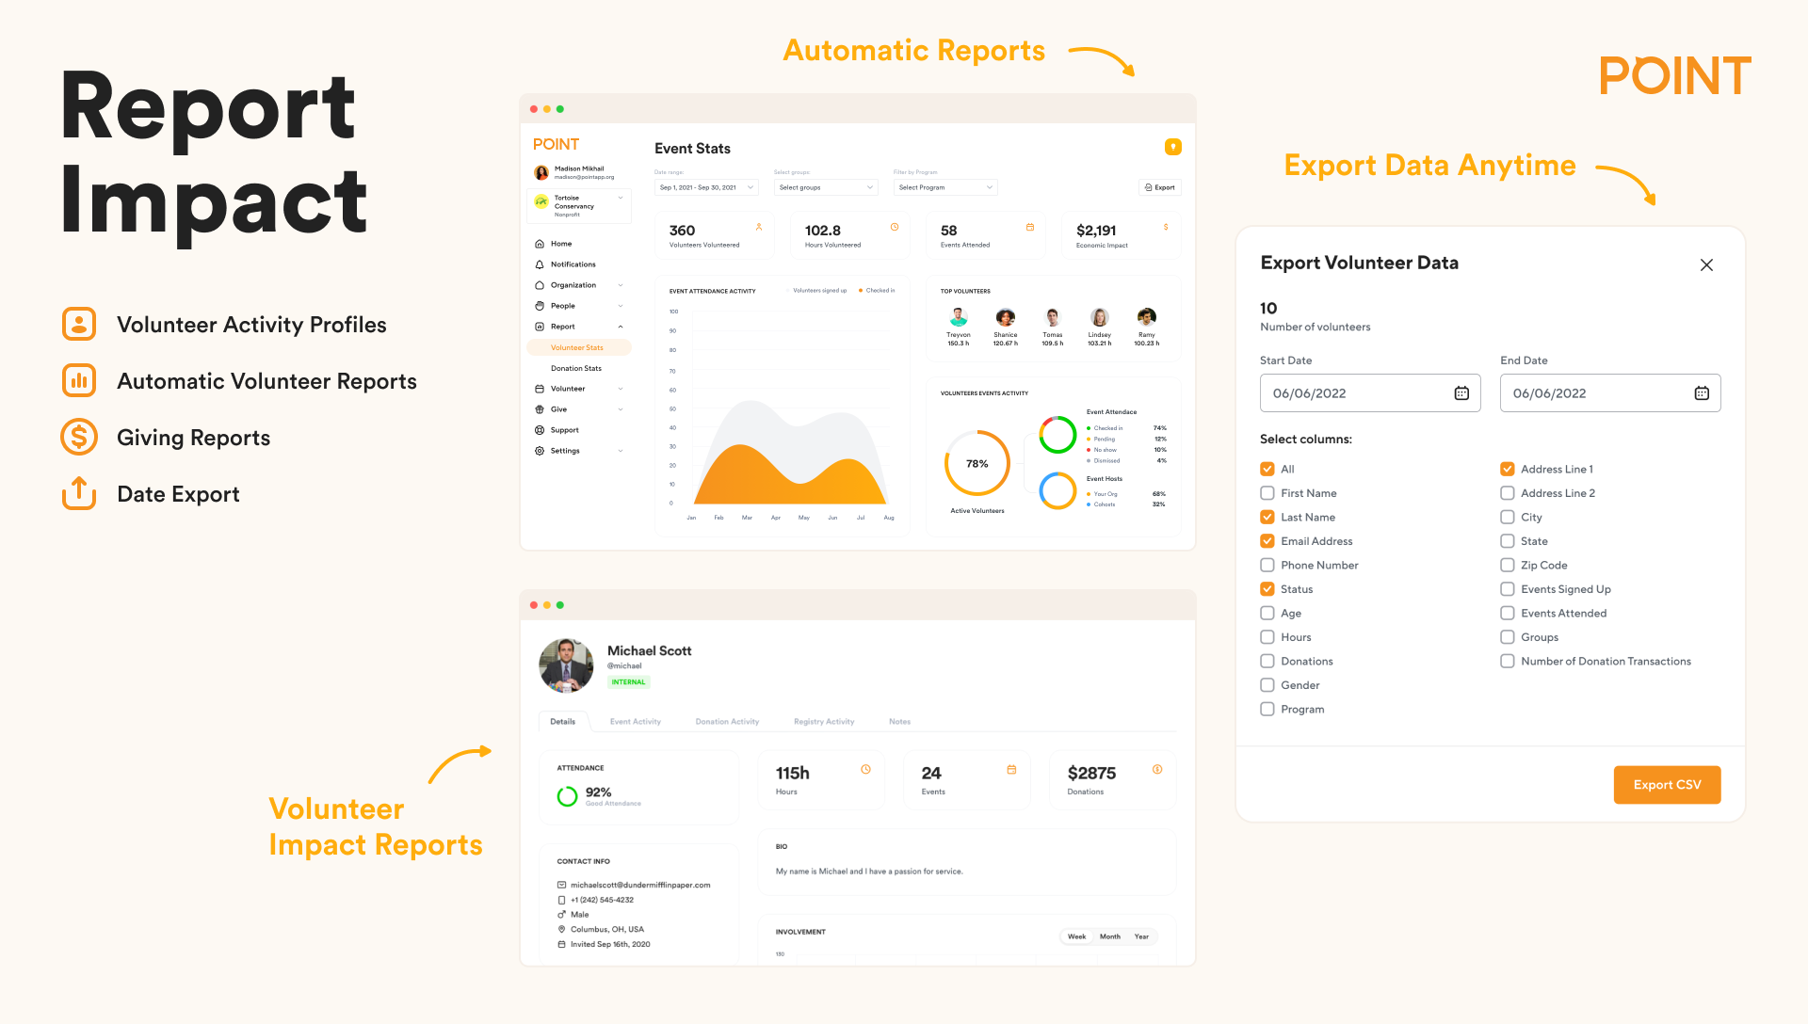1808x1024 pixels.
Task: Open the Filter by Program dropdown
Action: pos(944,187)
